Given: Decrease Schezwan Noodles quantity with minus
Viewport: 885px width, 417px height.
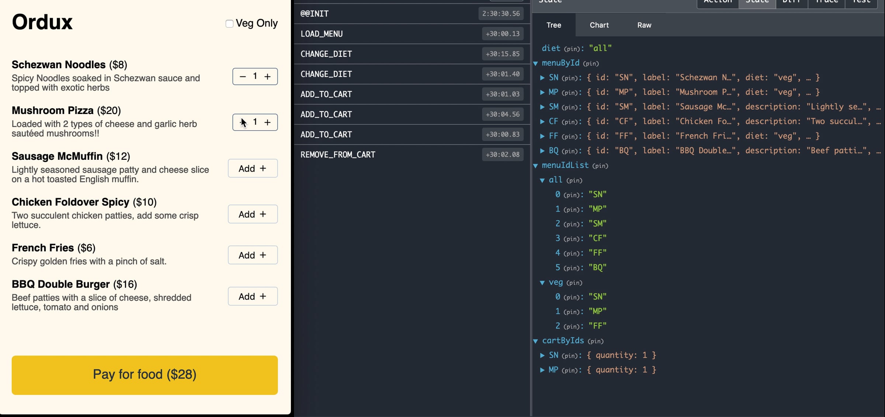Looking at the screenshot, I should (243, 76).
